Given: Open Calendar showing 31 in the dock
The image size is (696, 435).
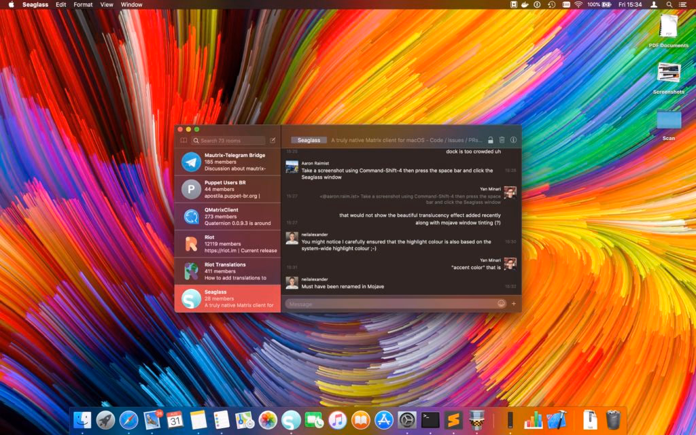Looking at the screenshot, I should coord(175,419).
